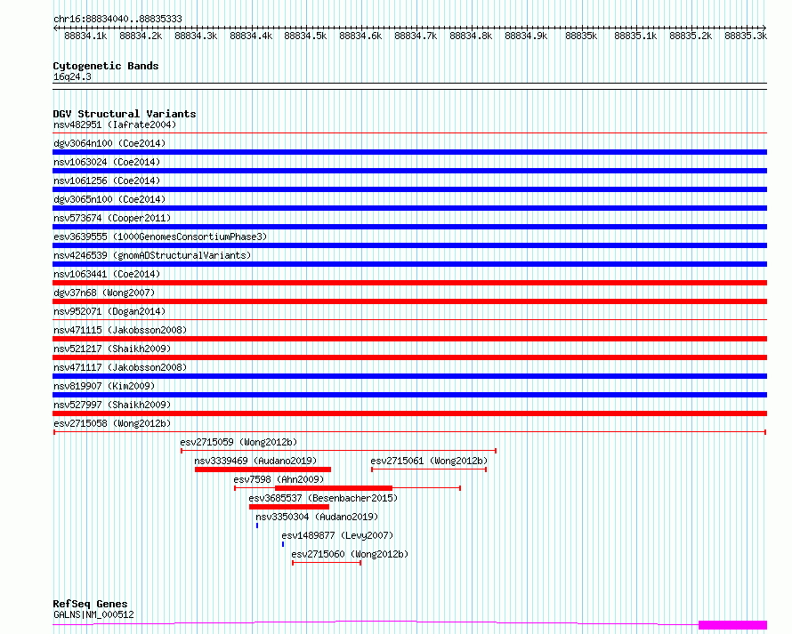792x634 pixels.
Task: Click the 88834.1k ruler position
Action: (x=85, y=36)
